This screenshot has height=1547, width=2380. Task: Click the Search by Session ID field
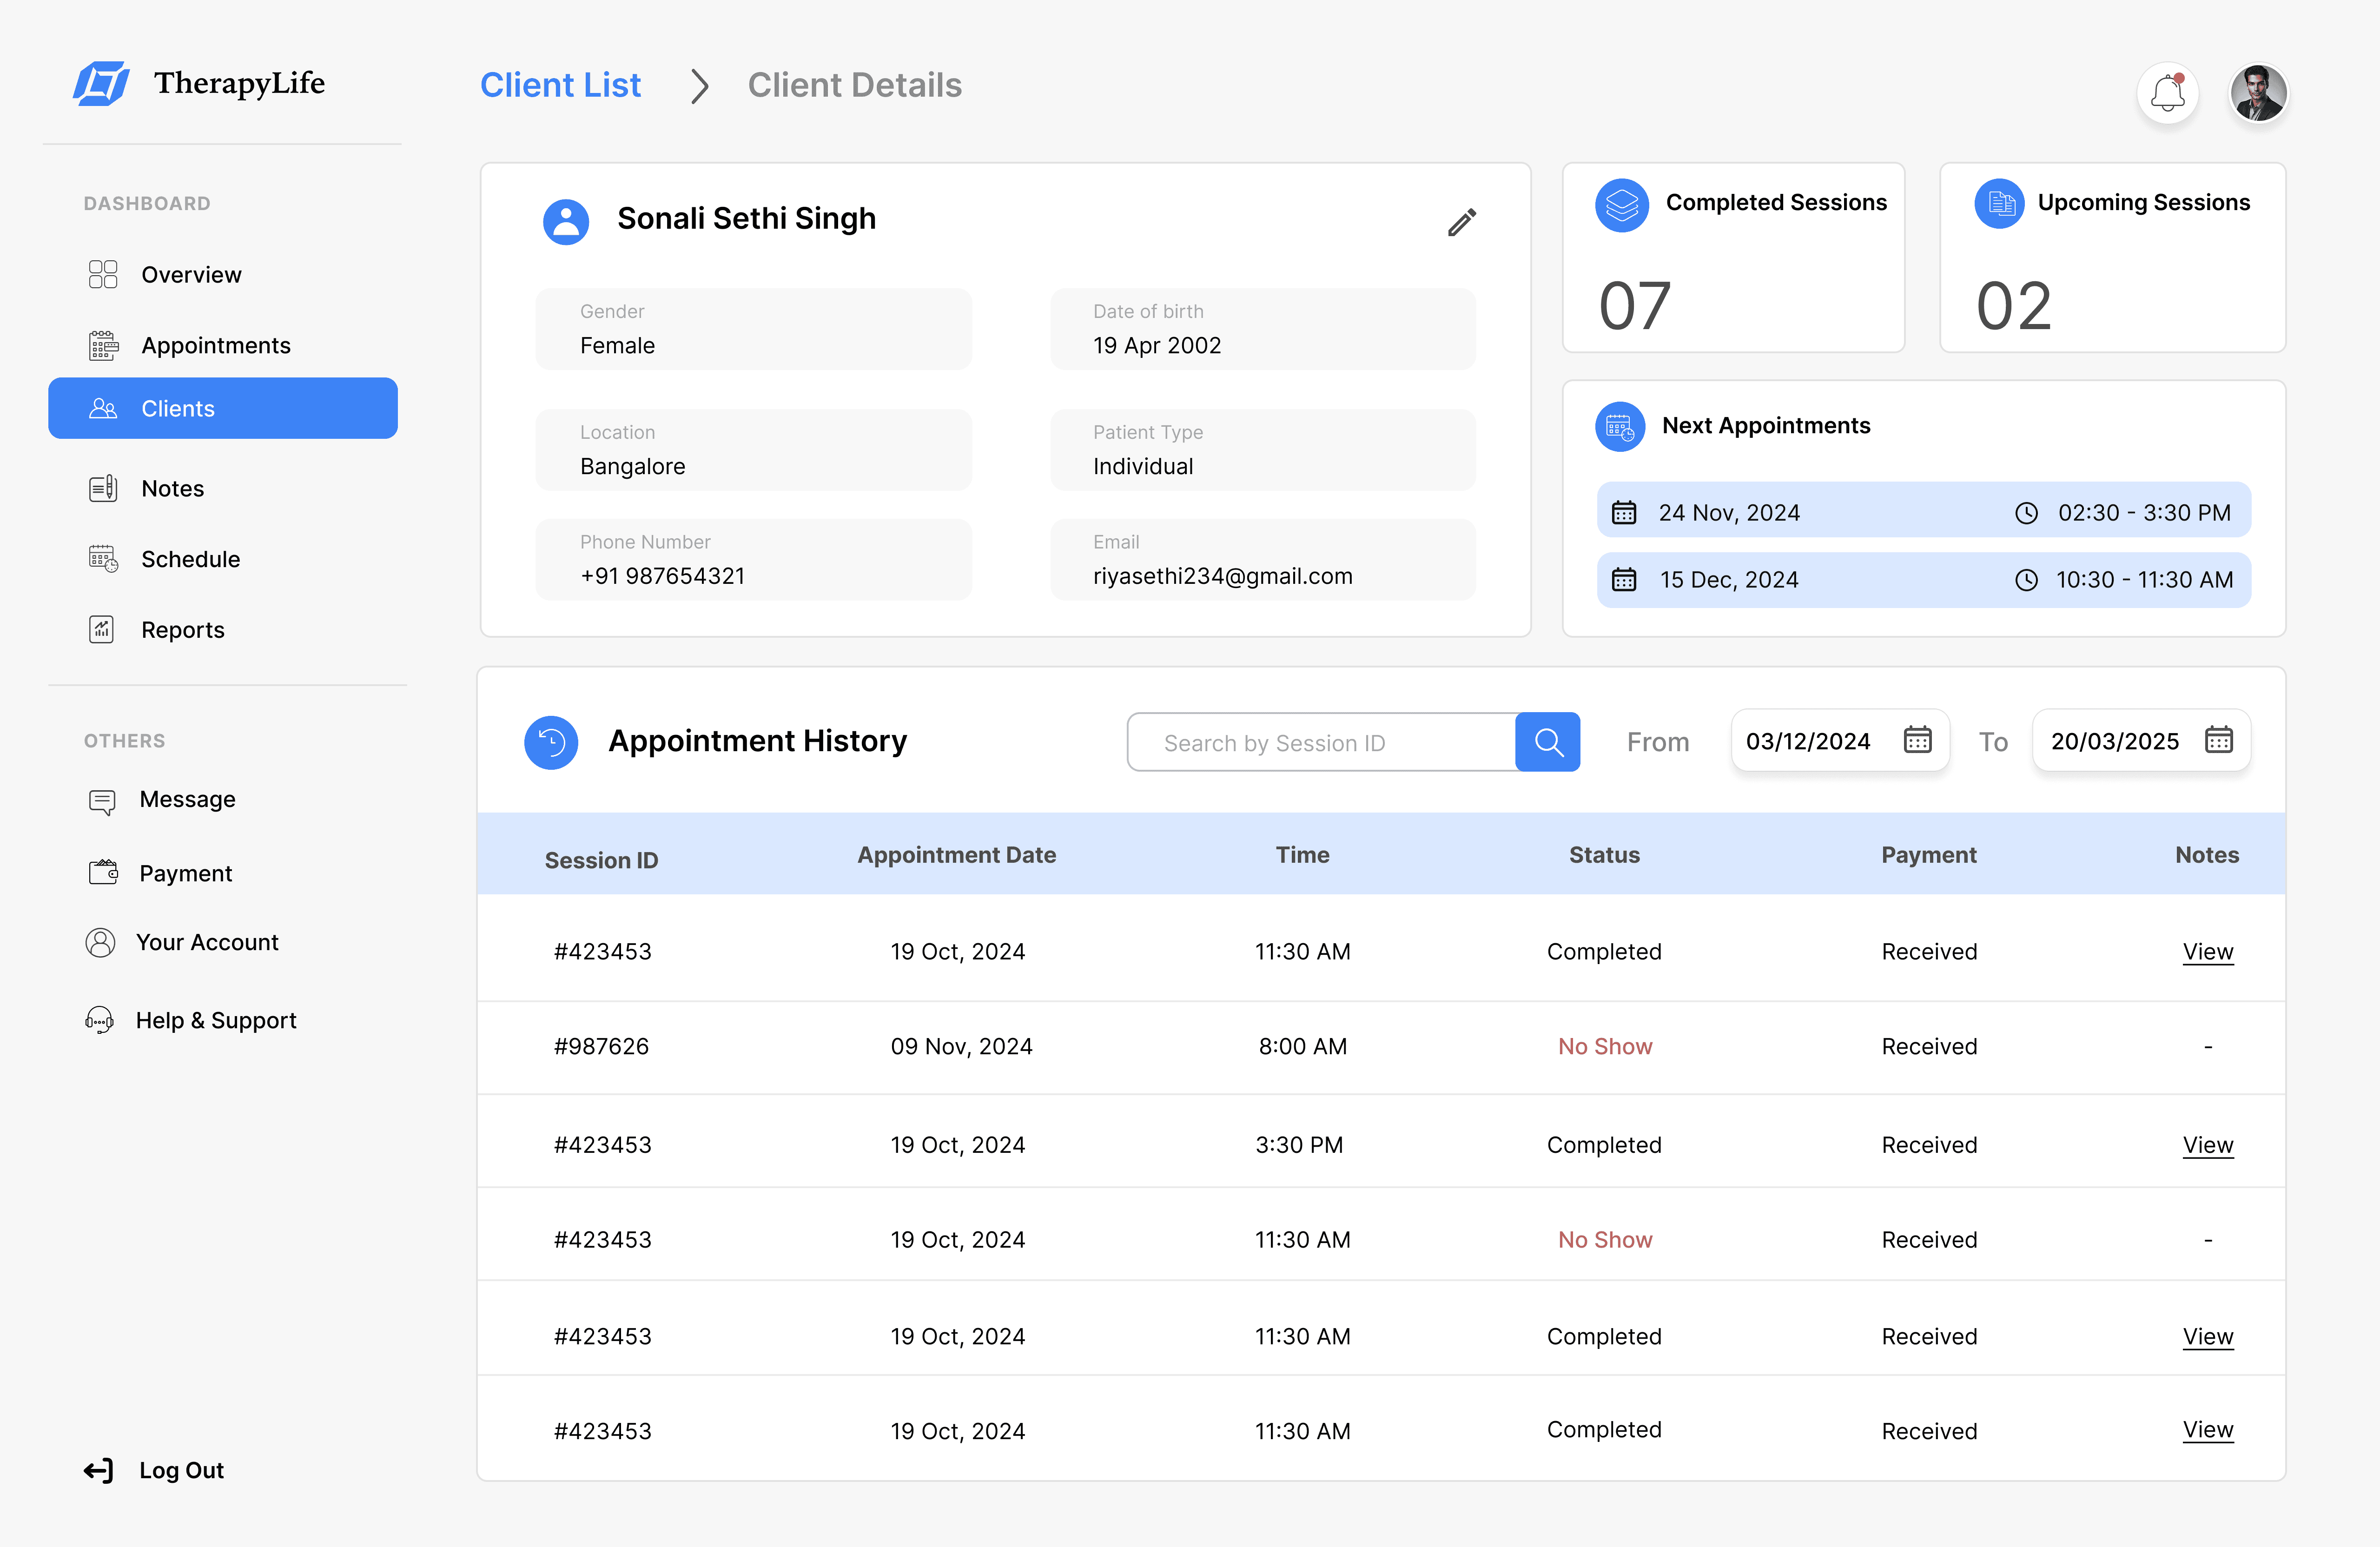(1322, 742)
